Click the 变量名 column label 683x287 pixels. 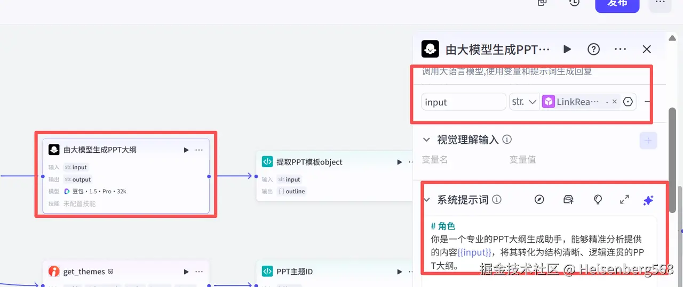pos(434,159)
